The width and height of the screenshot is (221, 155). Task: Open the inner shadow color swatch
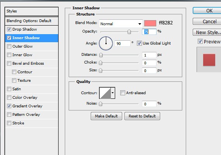click(150, 23)
